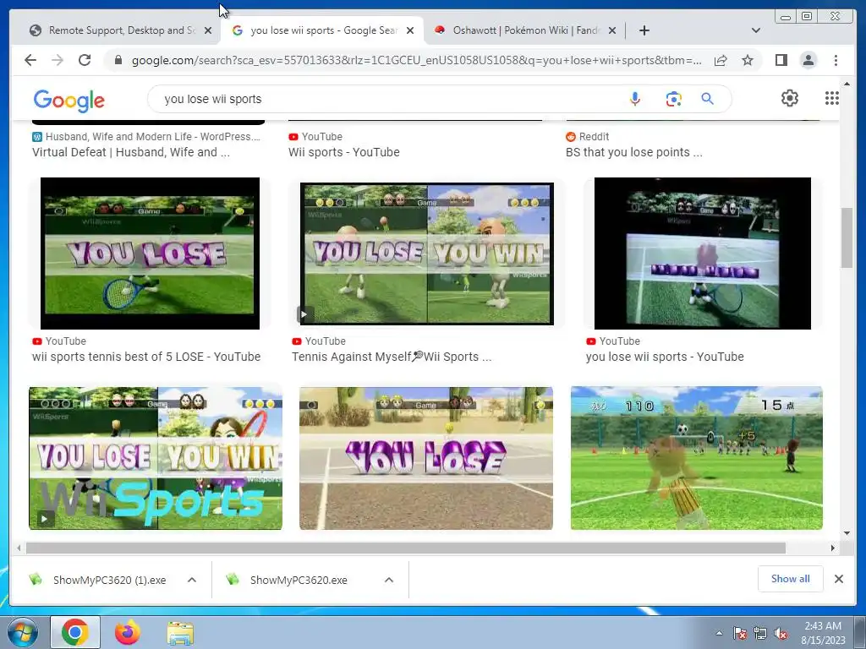Image resolution: width=866 pixels, height=649 pixels.
Task: Expand options for ShowMyPC3620.exe download
Action: click(389, 580)
